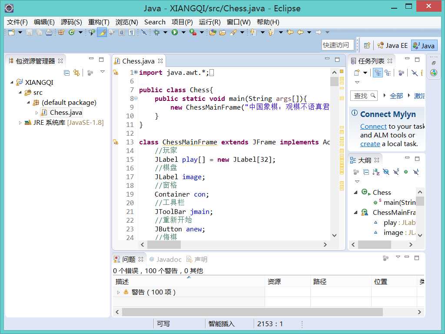Start the Debug bug icon
The width and height of the screenshot is (445, 334).
click(156, 32)
